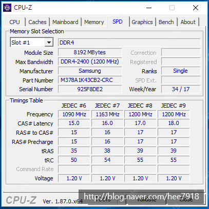Click the Serial Number field 925F8DE2
This screenshot has width=209, height=209.
[x=90, y=89]
